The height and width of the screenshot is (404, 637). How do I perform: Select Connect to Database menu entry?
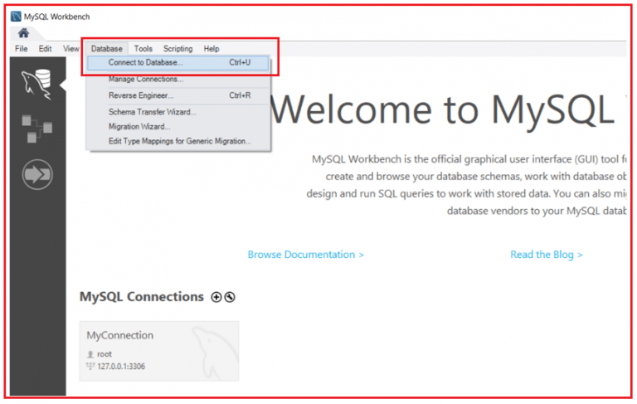pyautogui.click(x=146, y=62)
